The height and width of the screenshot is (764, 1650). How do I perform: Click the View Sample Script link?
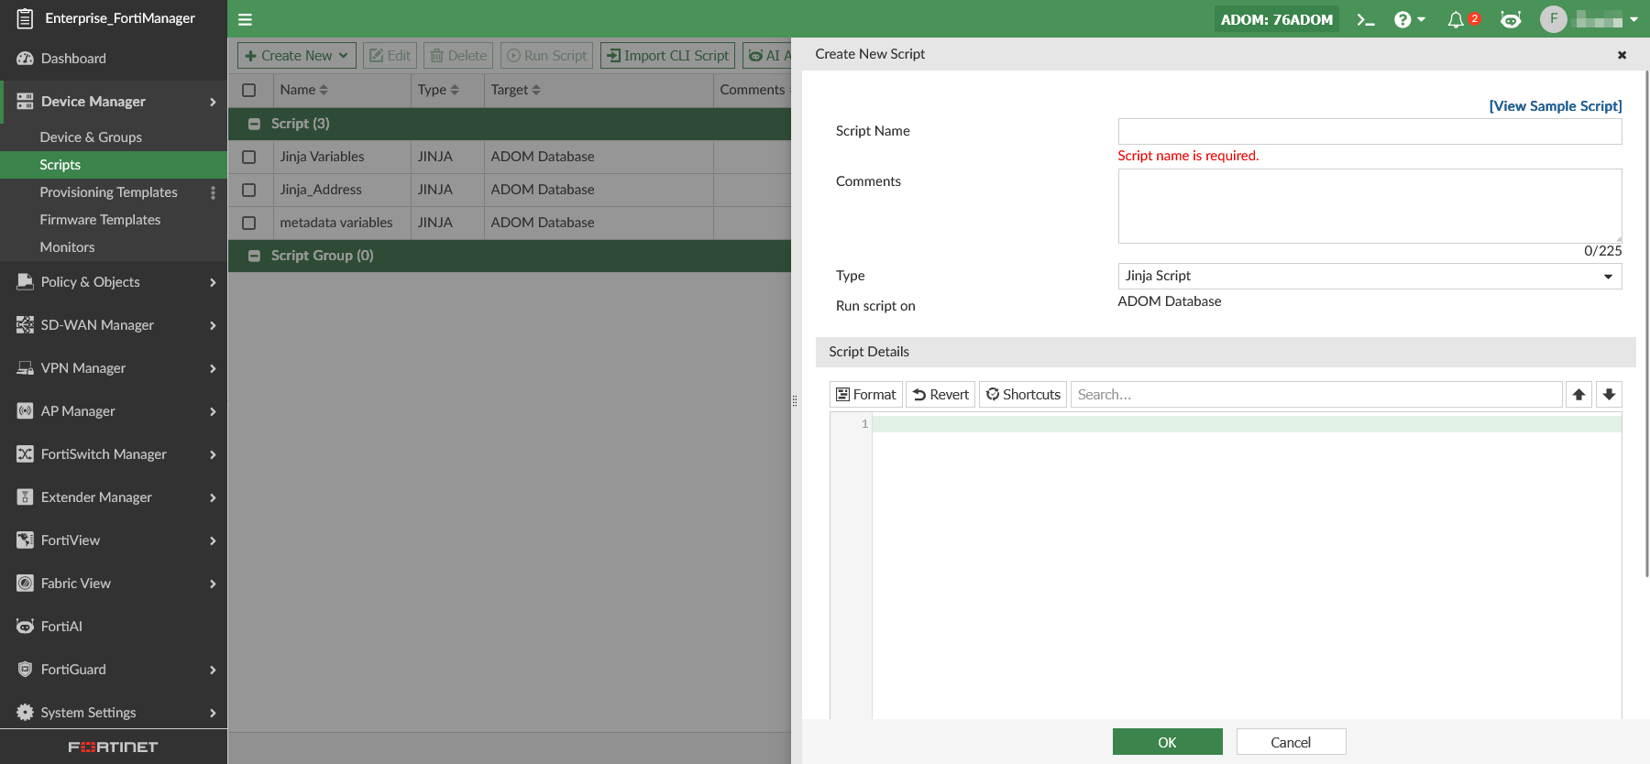(x=1555, y=106)
